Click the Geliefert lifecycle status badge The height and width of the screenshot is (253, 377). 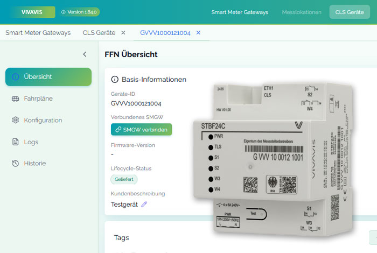pyautogui.click(x=124, y=179)
